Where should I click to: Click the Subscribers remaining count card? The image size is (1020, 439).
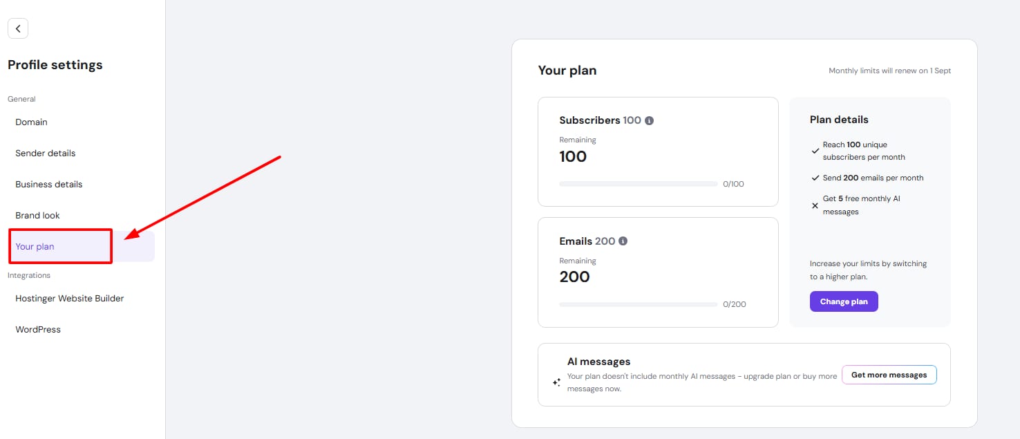coord(658,151)
